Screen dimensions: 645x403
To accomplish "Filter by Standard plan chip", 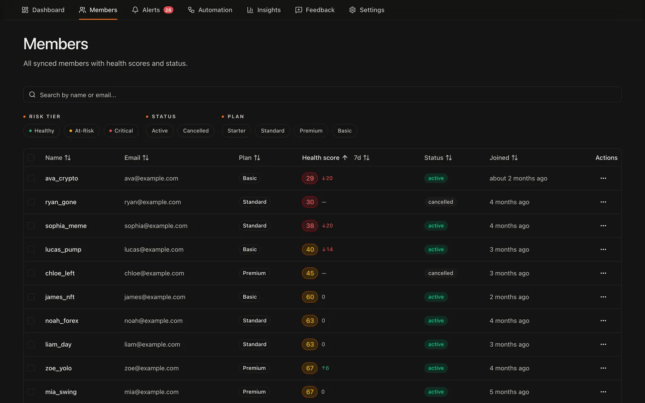I will (273, 131).
